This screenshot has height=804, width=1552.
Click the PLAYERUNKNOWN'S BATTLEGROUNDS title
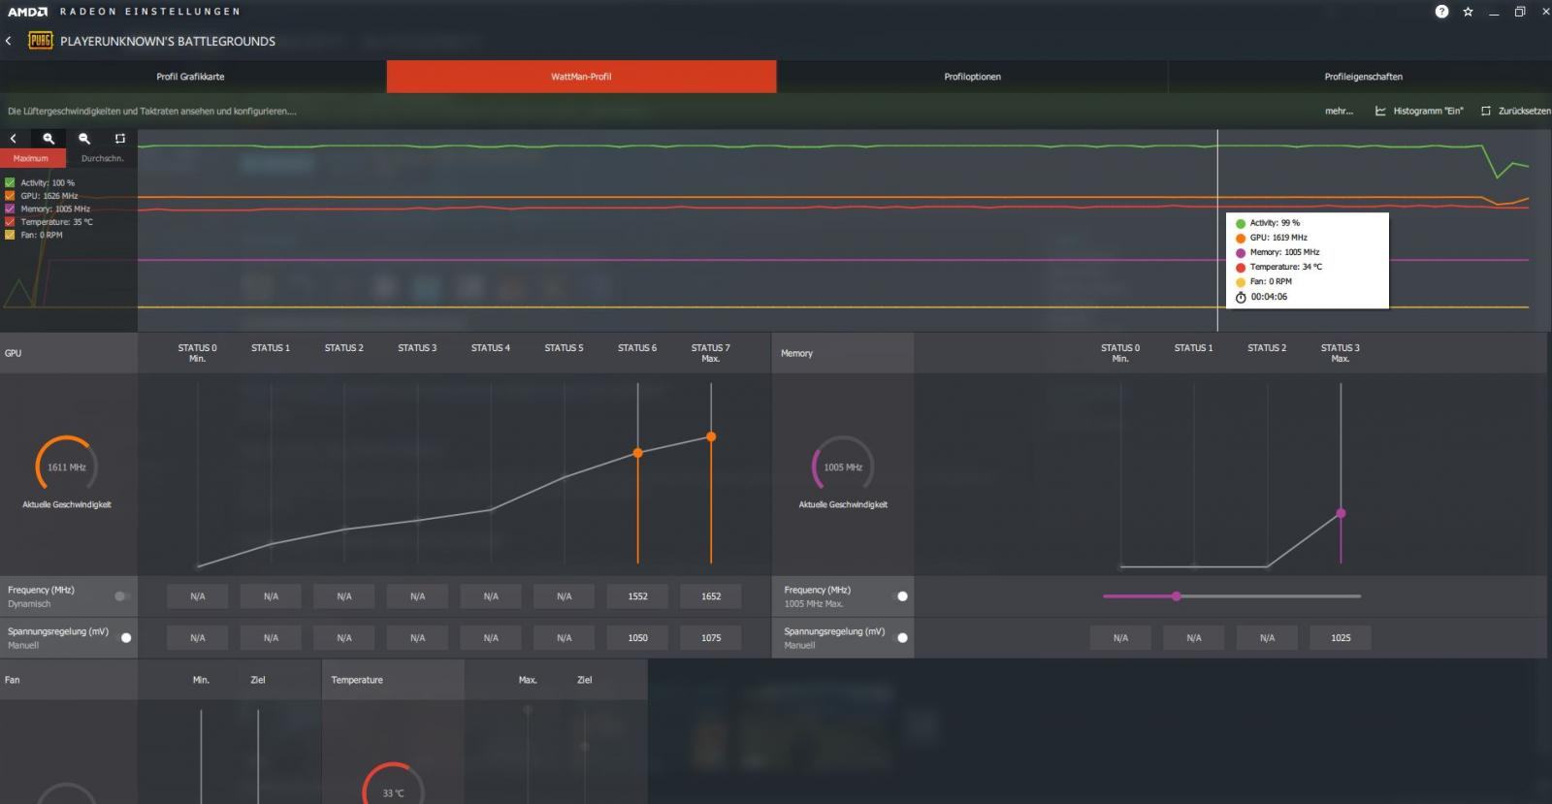[x=168, y=42]
